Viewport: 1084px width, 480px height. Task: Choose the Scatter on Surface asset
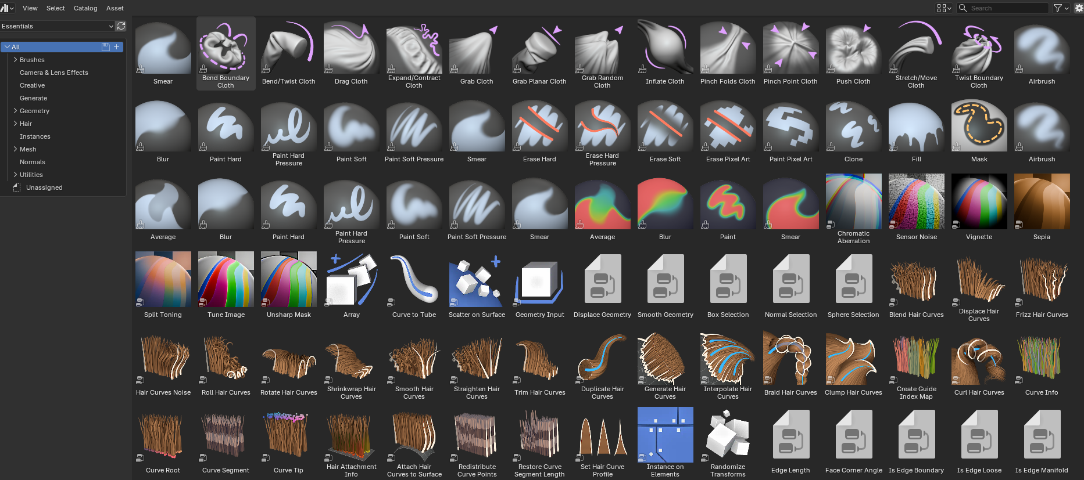tap(477, 287)
